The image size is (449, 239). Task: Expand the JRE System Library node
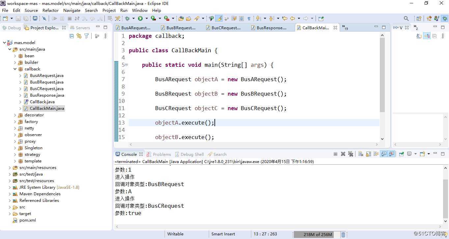coord(10,187)
